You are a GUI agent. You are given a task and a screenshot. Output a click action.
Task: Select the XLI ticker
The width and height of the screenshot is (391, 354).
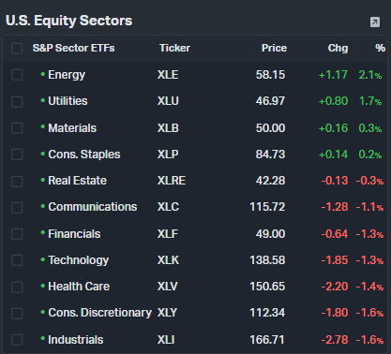point(166,340)
